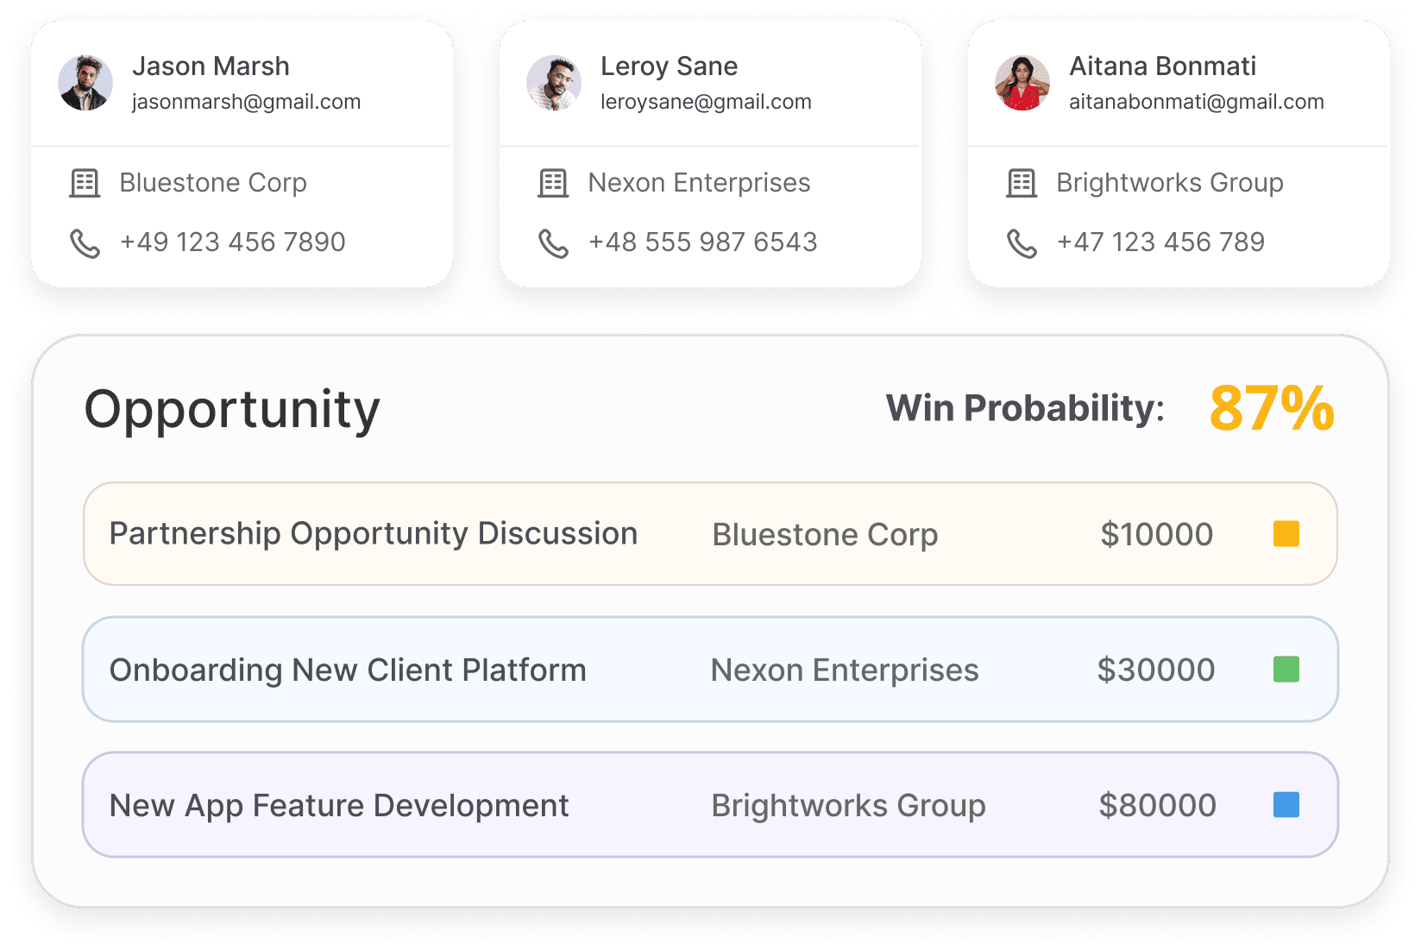Viewport: 1421px width, 950px height.
Task: Open Leroy Sane's profile avatar
Action: click(554, 84)
